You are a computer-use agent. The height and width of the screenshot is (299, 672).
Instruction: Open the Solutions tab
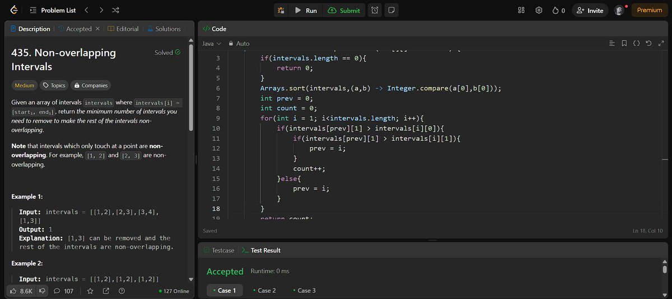point(164,29)
